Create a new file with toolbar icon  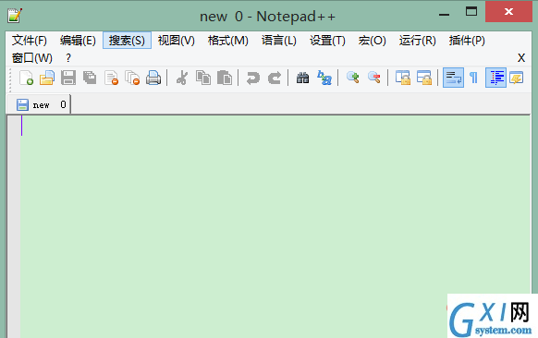(26, 78)
